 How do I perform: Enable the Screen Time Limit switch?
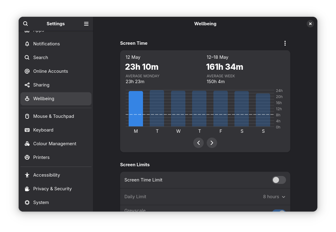pos(279,180)
